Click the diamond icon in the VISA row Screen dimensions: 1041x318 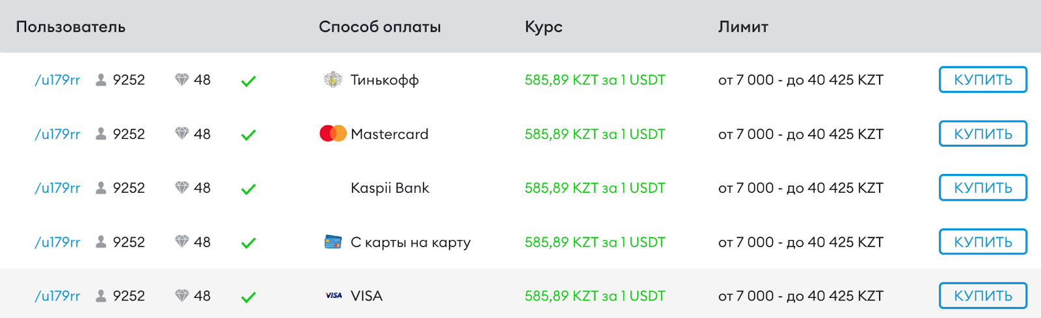click(182, 296)
